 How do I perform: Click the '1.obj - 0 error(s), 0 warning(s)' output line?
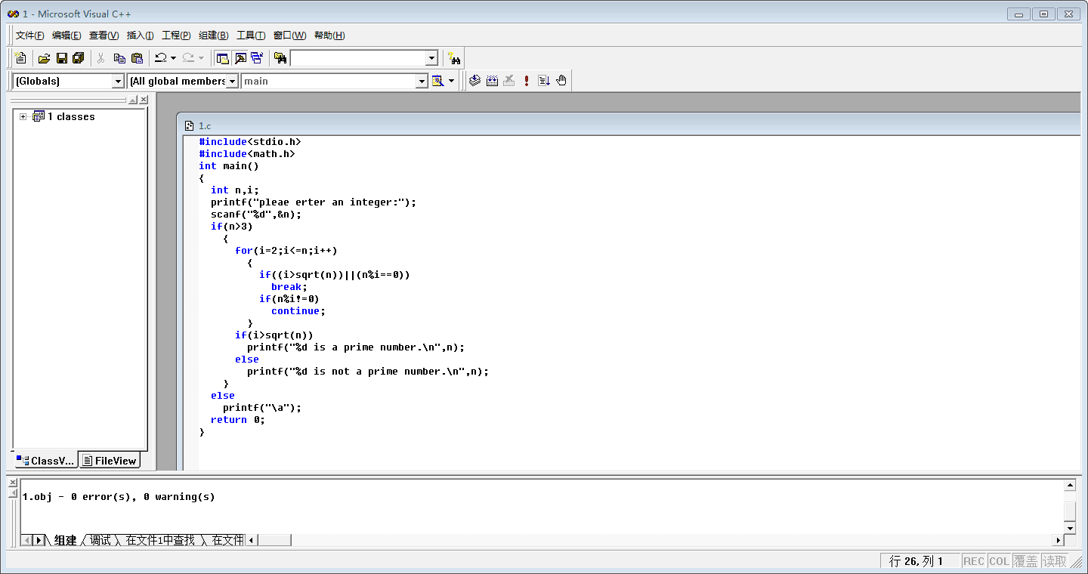point(119,497)
